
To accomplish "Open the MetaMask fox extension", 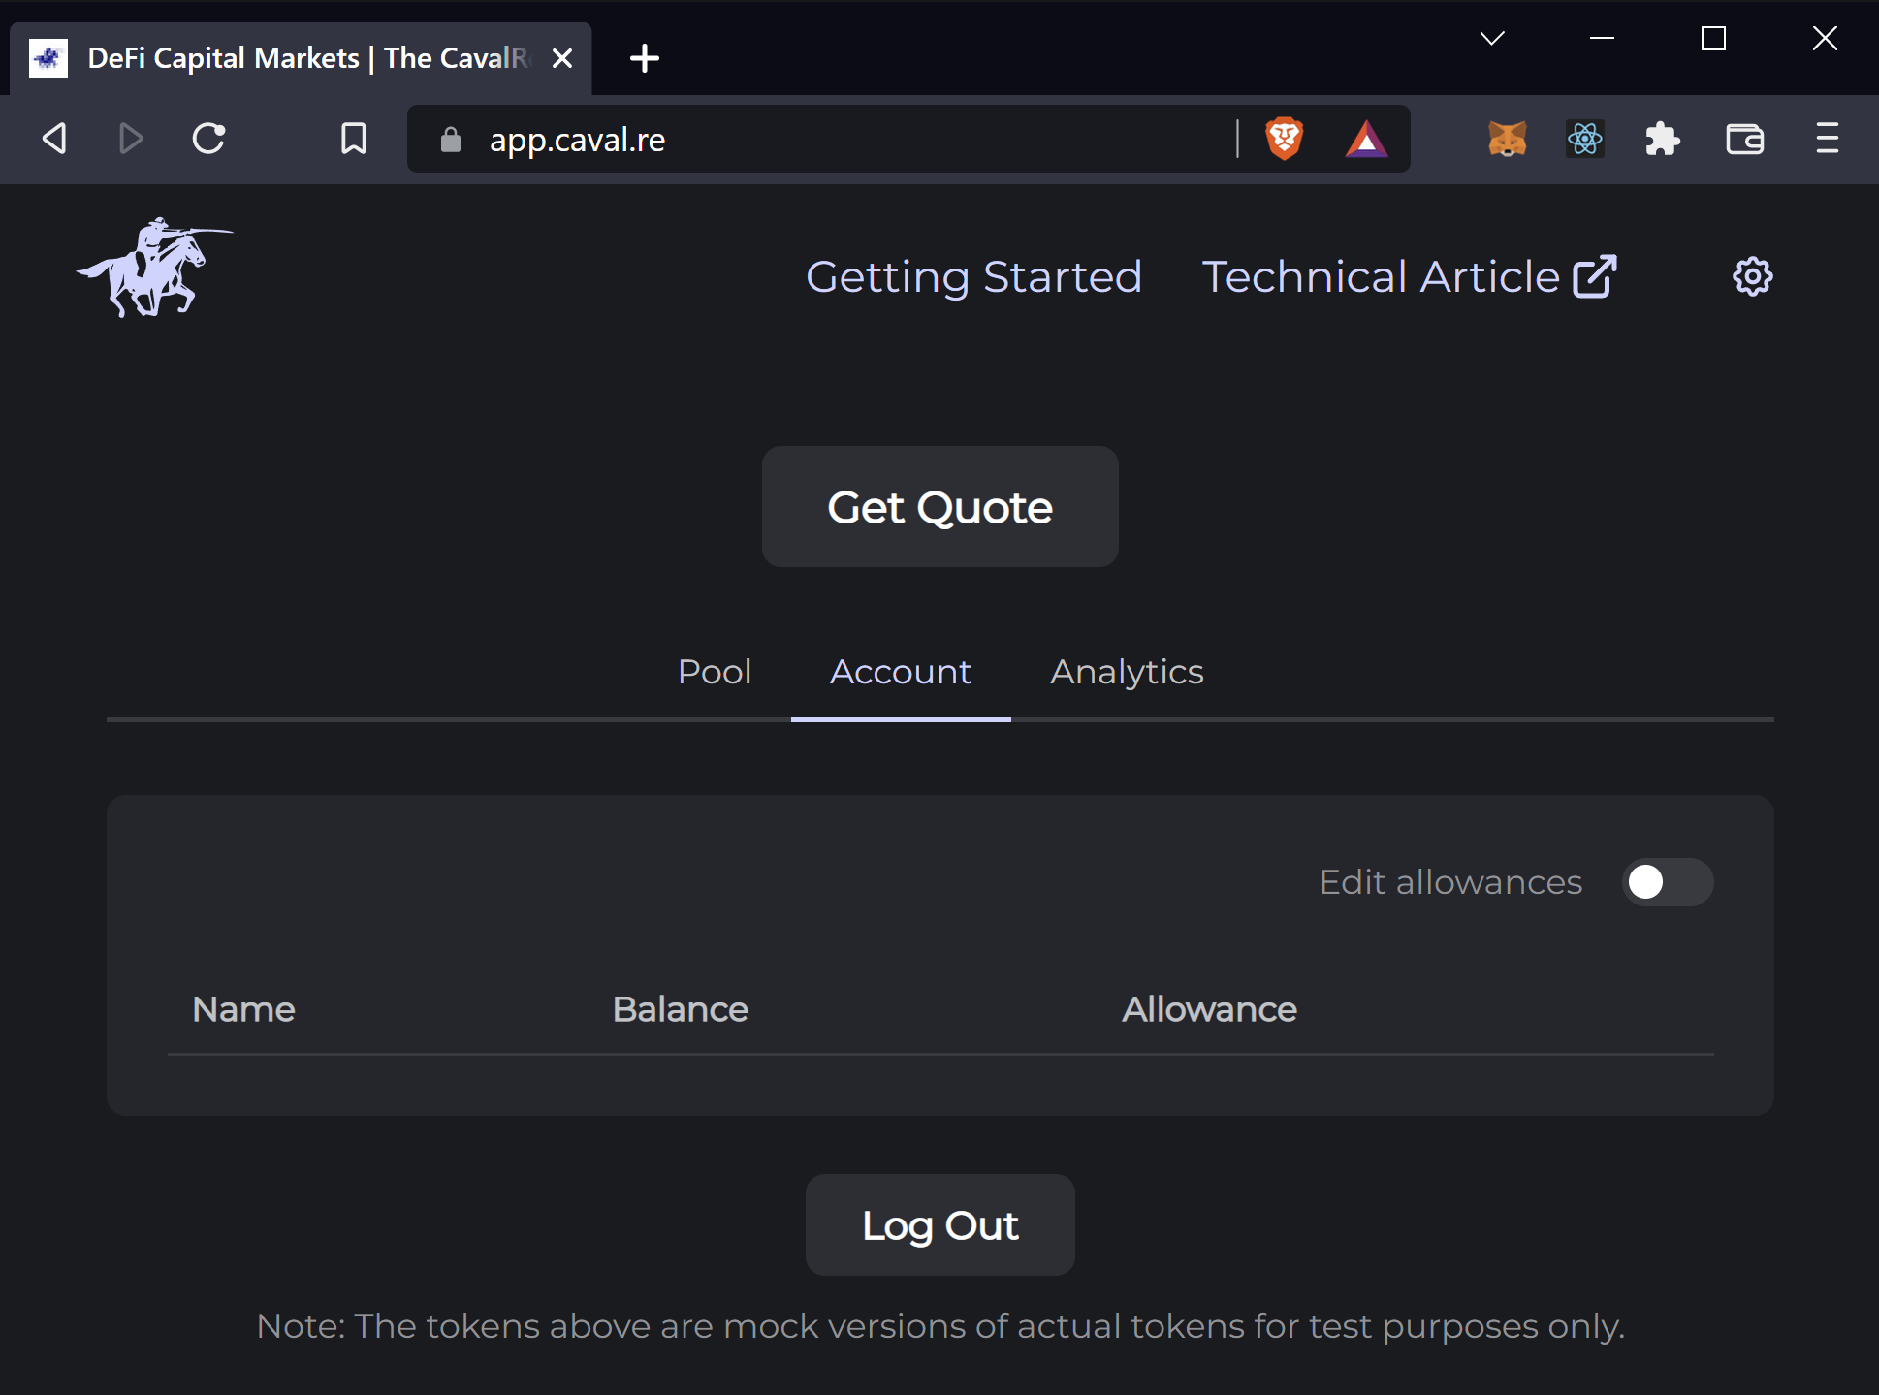I will (1507, 139).
